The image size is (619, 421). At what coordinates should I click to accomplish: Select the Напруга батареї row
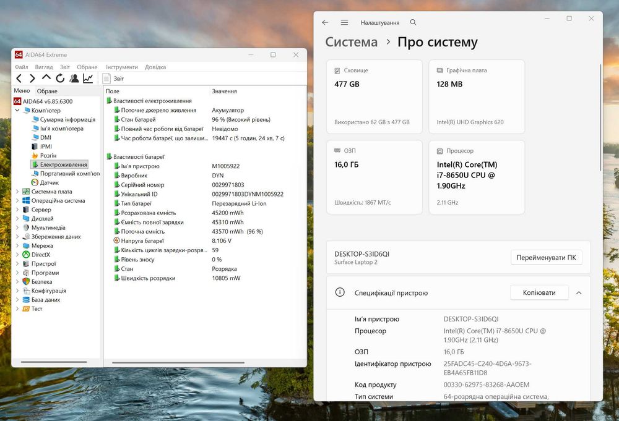[x=206, y=241]
